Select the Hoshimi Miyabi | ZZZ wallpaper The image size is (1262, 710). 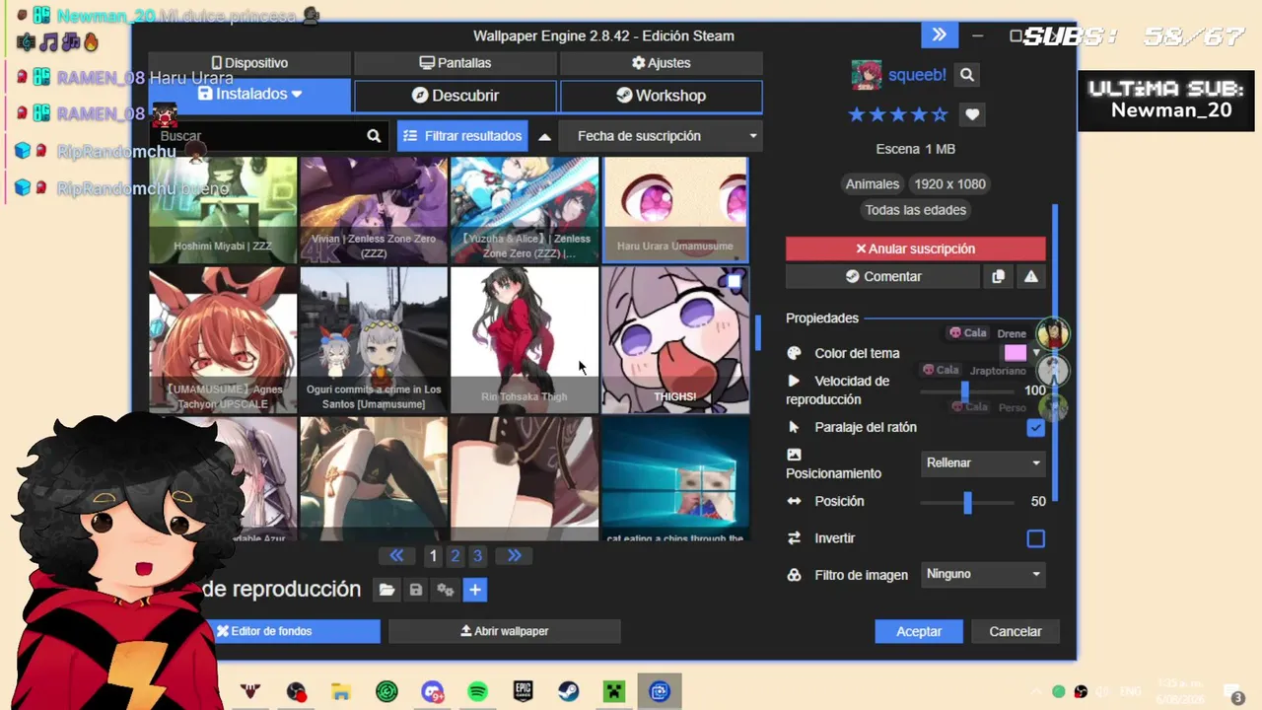tap(223, 210)
